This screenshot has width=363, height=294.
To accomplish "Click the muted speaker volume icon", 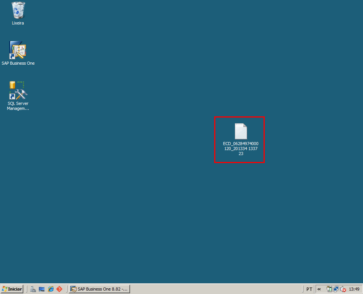I will pos(343,289).
